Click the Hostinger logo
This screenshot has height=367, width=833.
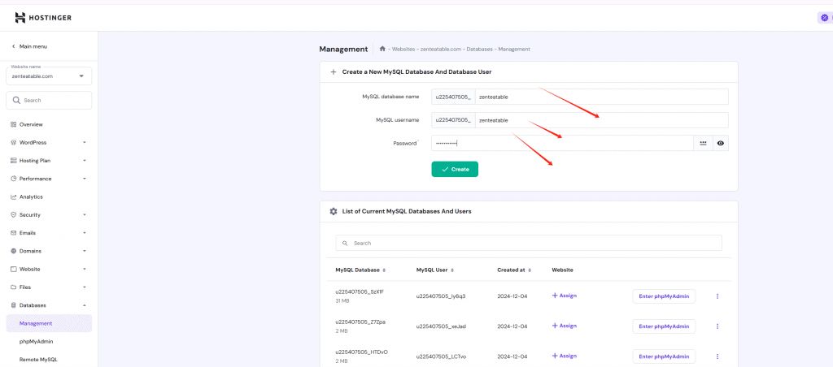[45, 17]
